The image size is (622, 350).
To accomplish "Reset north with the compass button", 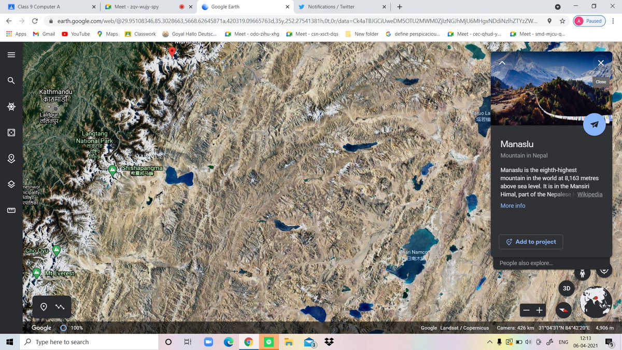I will point(563,310).
